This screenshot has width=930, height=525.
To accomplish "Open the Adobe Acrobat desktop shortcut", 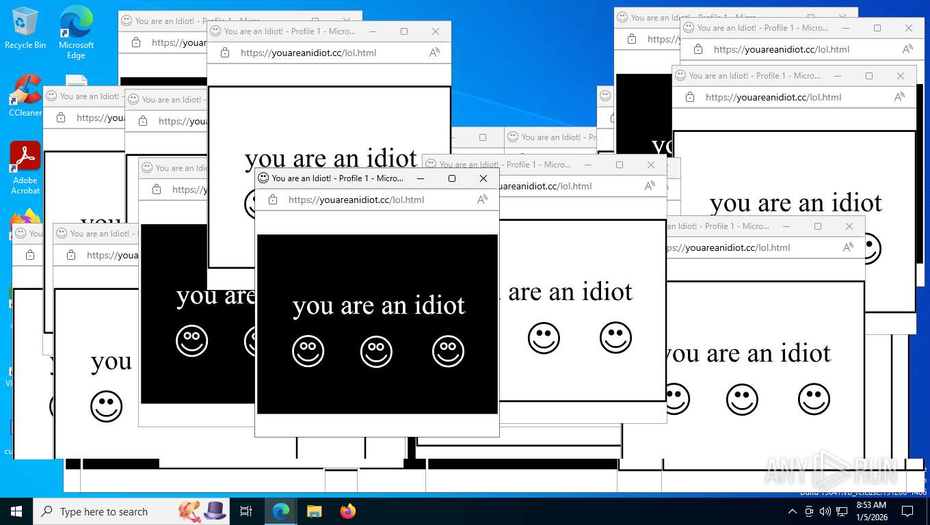I will [x=25, y=168].
